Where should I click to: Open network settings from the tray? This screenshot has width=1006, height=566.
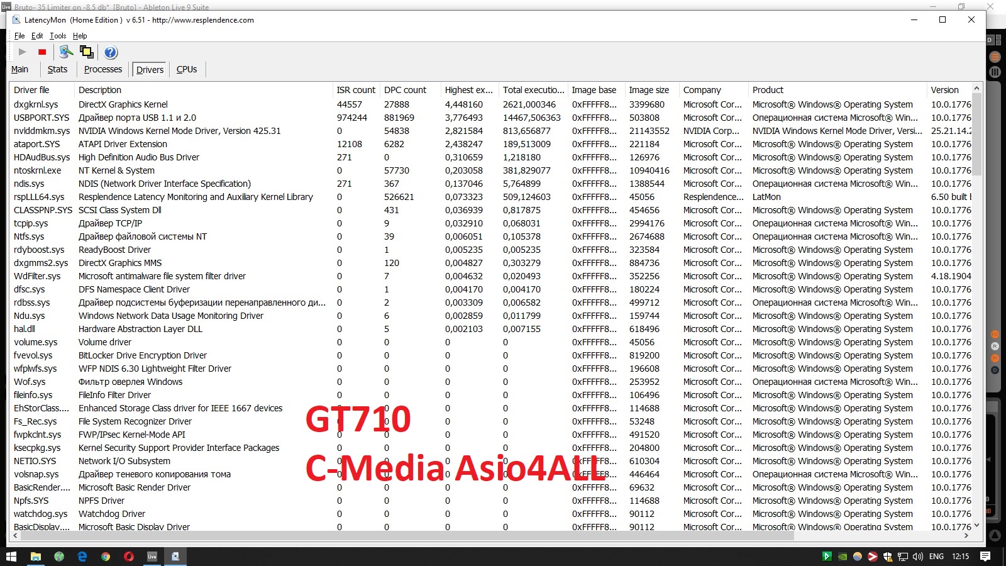click(903, 557)
